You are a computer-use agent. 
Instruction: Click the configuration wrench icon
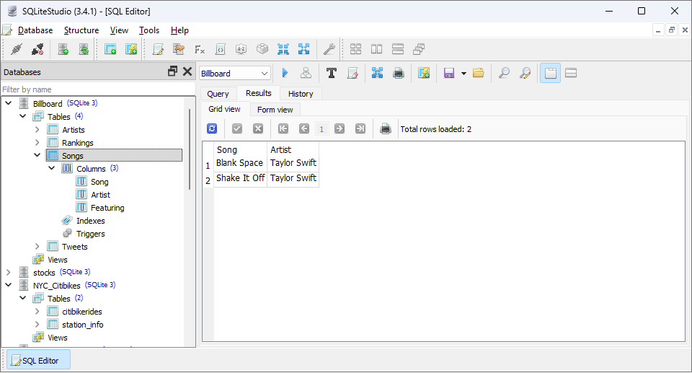pos(329,49)
